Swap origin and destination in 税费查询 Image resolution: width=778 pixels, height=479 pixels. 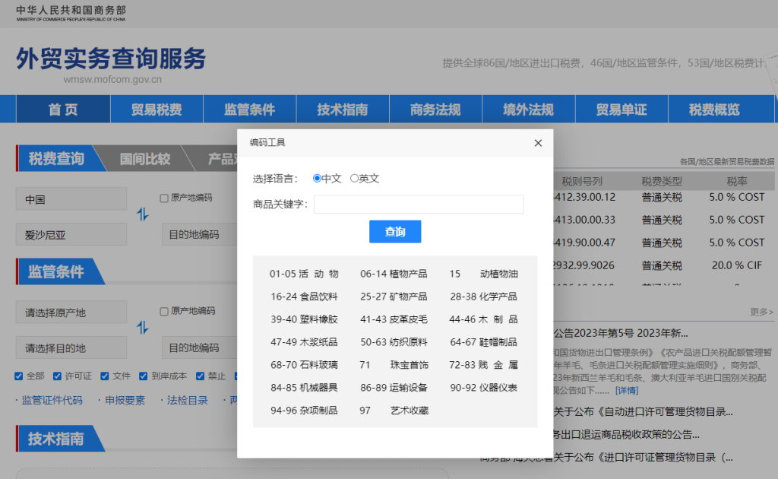click(142, 214)
